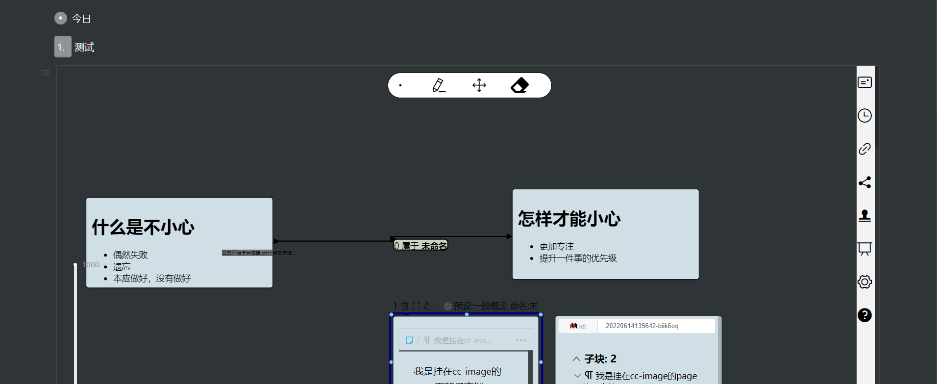937x384 pixels.
Task: Open the card panel icon in right sidebar
Action: pos(864,82)
